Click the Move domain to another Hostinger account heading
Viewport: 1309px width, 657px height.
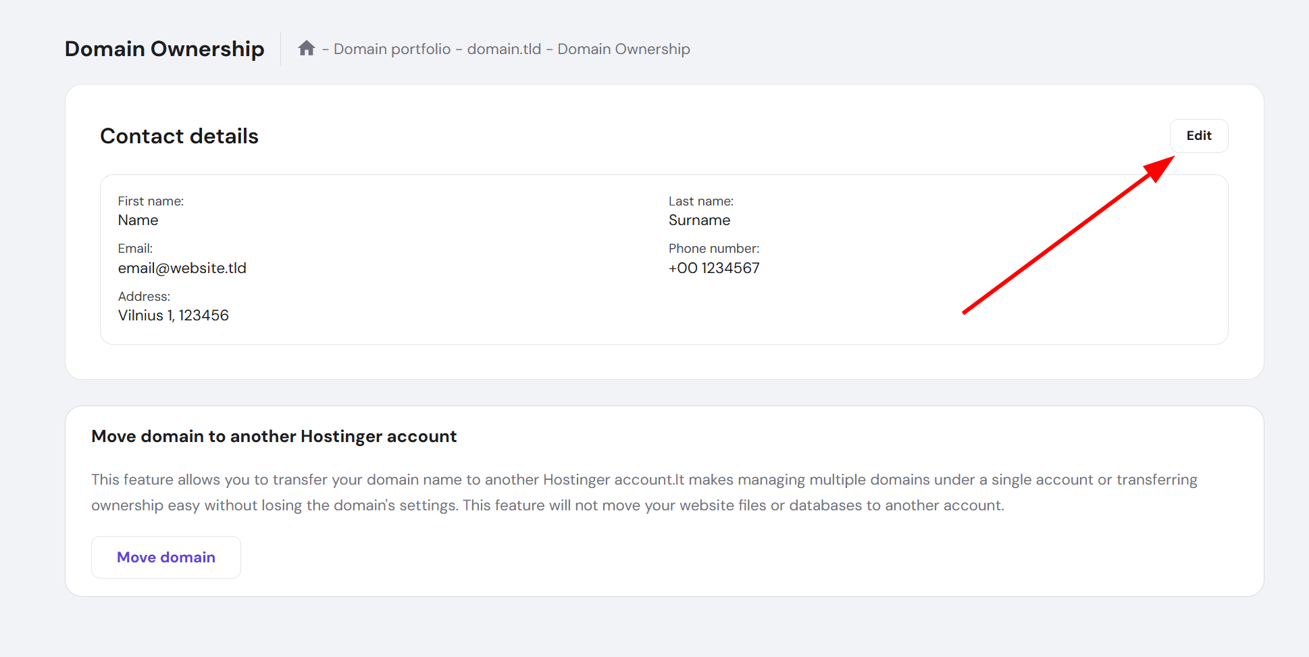pos(274,437)
